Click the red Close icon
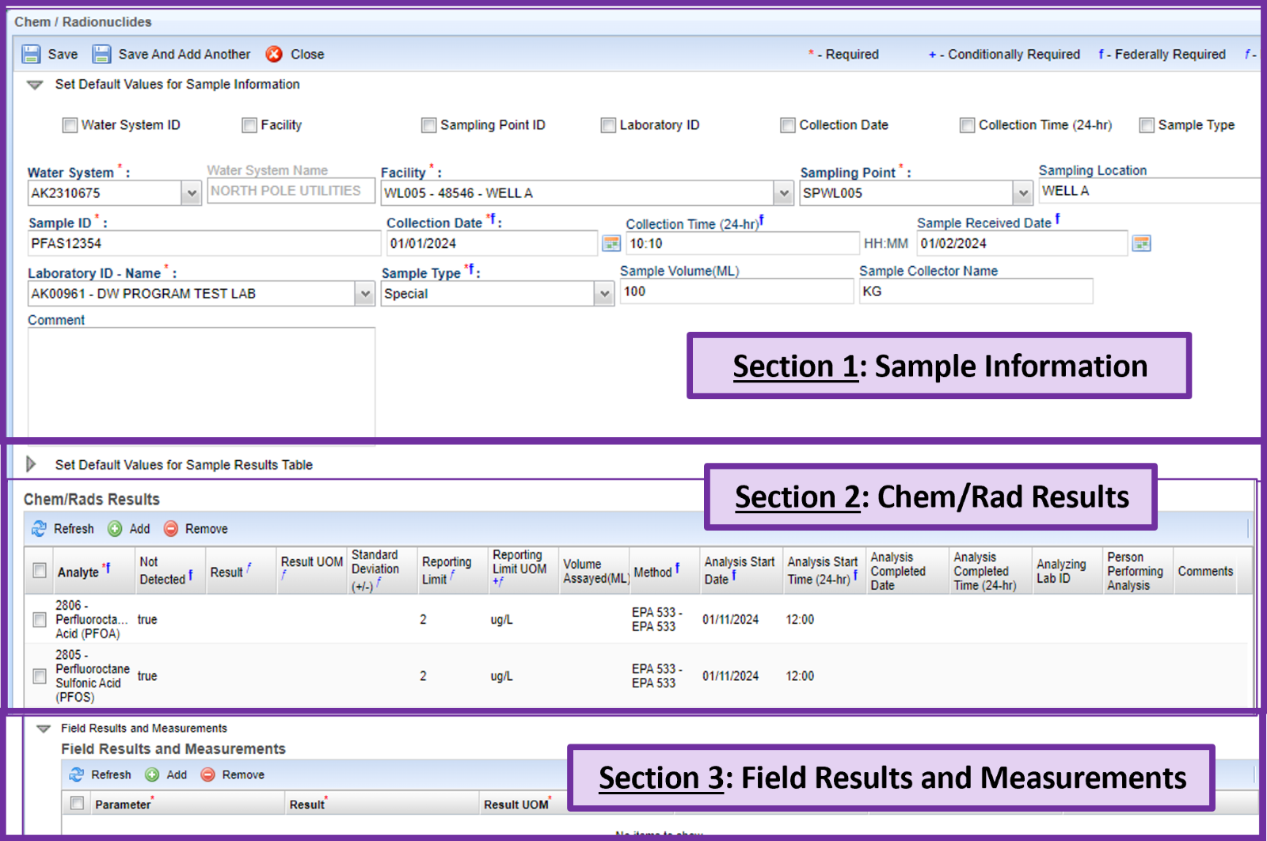The width and height of the screenshot is (1267, 841). [274, 54]
